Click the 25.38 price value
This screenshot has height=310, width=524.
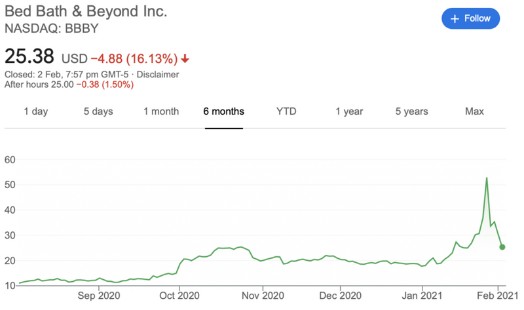click(x=29, y=56)
